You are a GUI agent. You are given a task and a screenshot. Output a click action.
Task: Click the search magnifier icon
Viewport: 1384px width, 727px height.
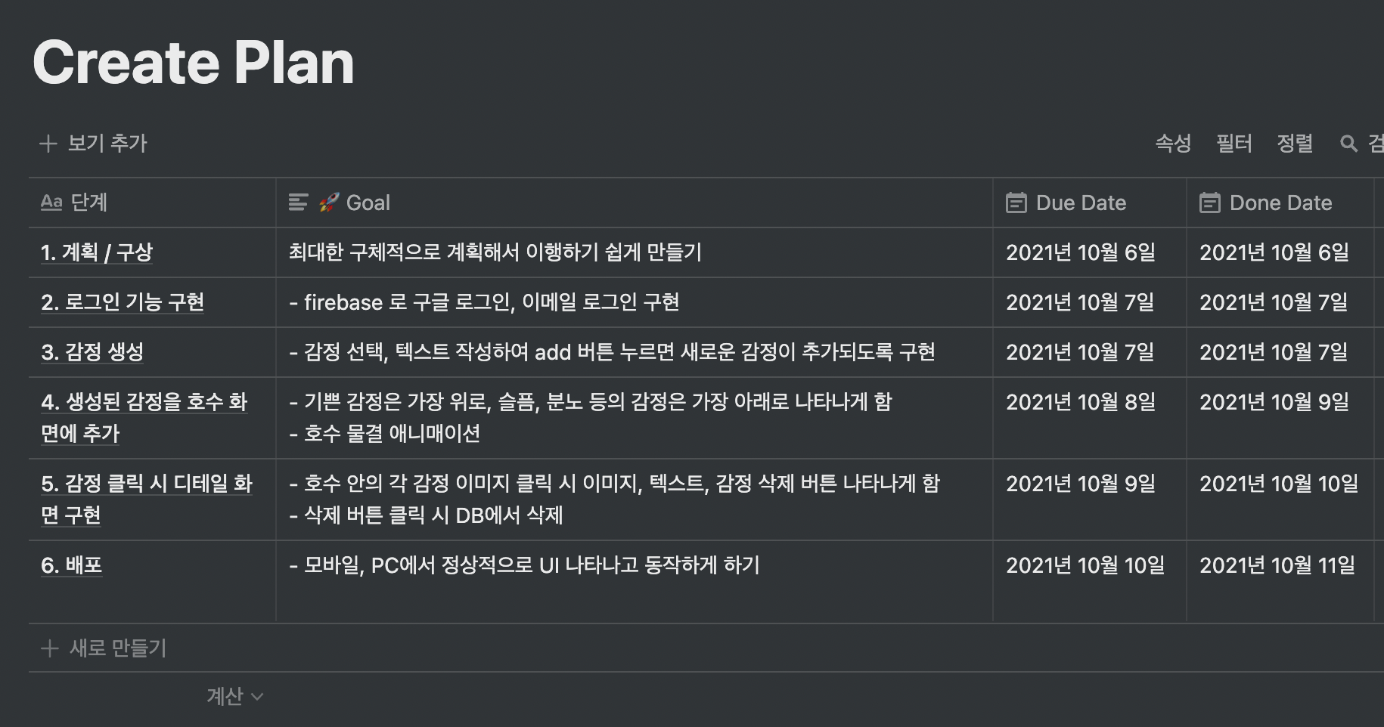point(1348,144)
